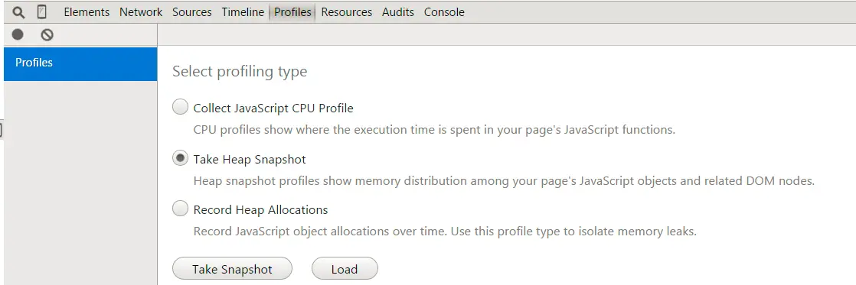
Task: Select the Profiles item in the sidebar
Action: tap(80, 63)
